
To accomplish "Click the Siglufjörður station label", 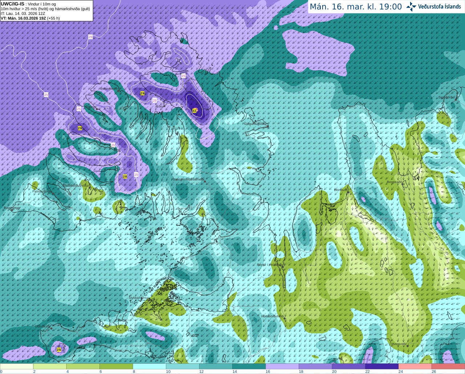I will (447, 97).
